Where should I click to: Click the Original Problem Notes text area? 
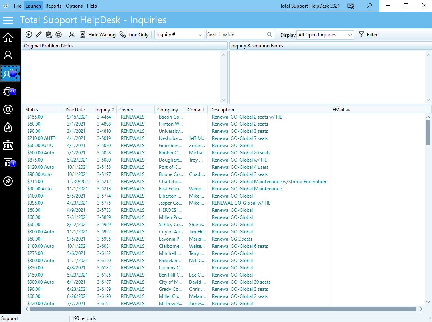pos(122,77)
